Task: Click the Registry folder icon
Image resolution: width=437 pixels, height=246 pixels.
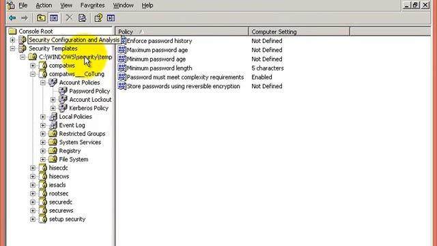Action: [x=53, y=151]
